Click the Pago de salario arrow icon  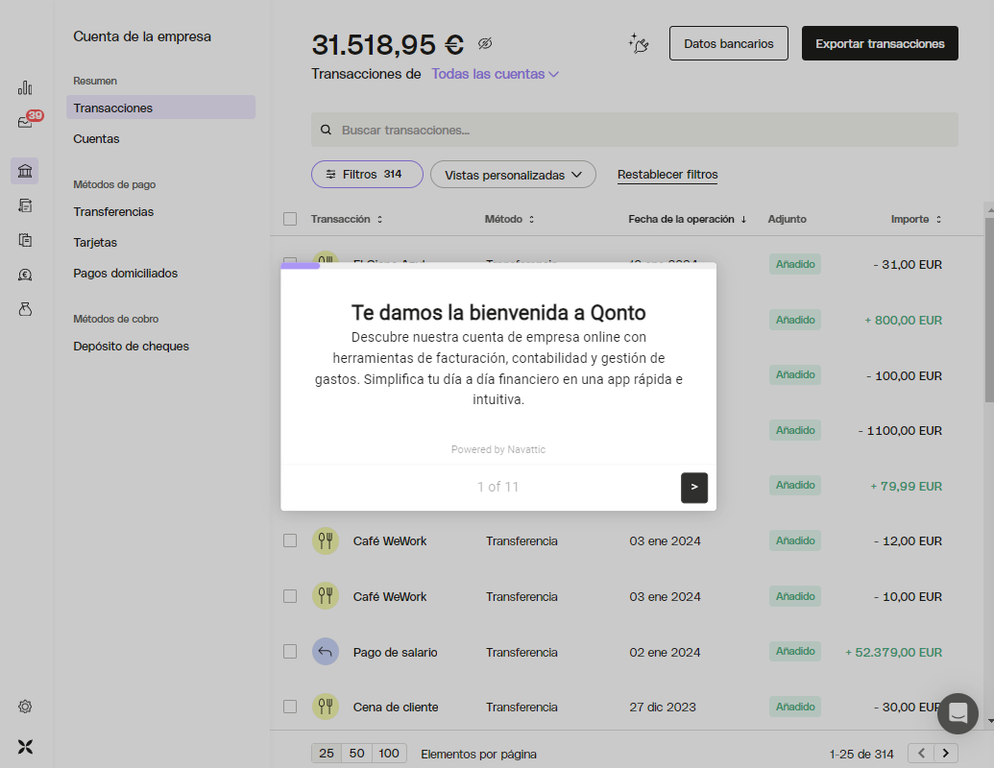[326, 652]
